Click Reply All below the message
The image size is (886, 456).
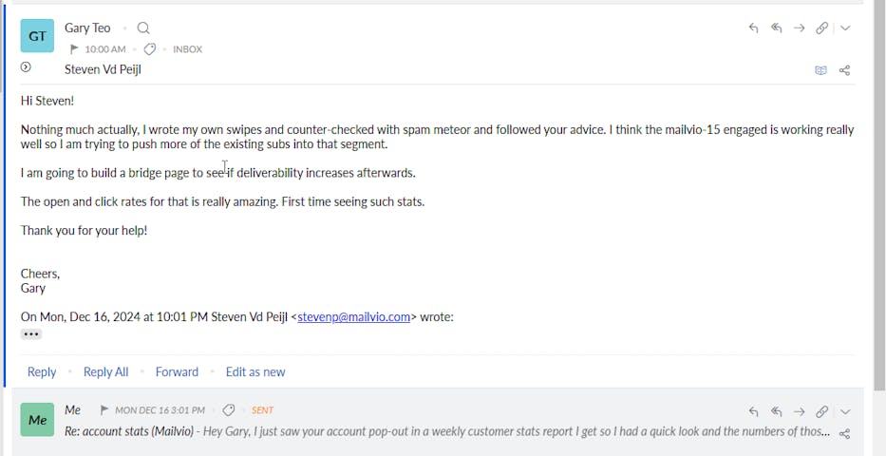tap(105, 371)
